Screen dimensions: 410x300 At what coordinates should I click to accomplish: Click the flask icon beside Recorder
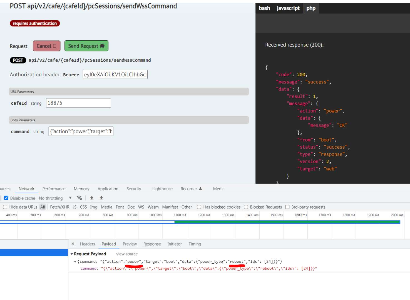(200, 189)
